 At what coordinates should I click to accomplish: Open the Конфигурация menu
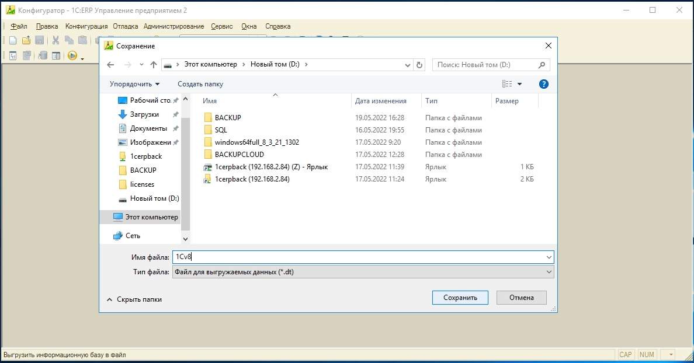click(x=86, y=26)
